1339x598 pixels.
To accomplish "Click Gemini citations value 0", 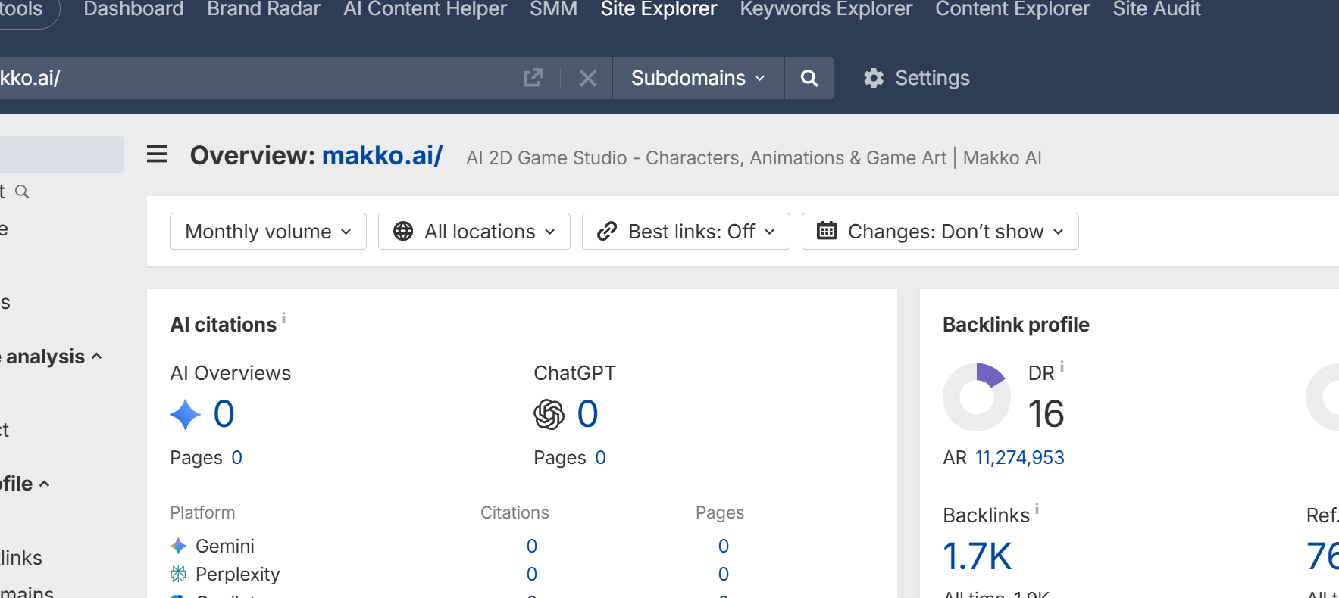I will click(532, 546).
